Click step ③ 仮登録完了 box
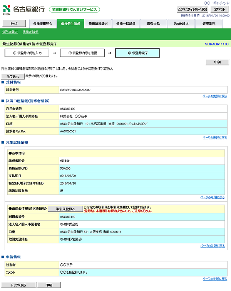Screen dimensions: 231x291 (x=137, y=53)
